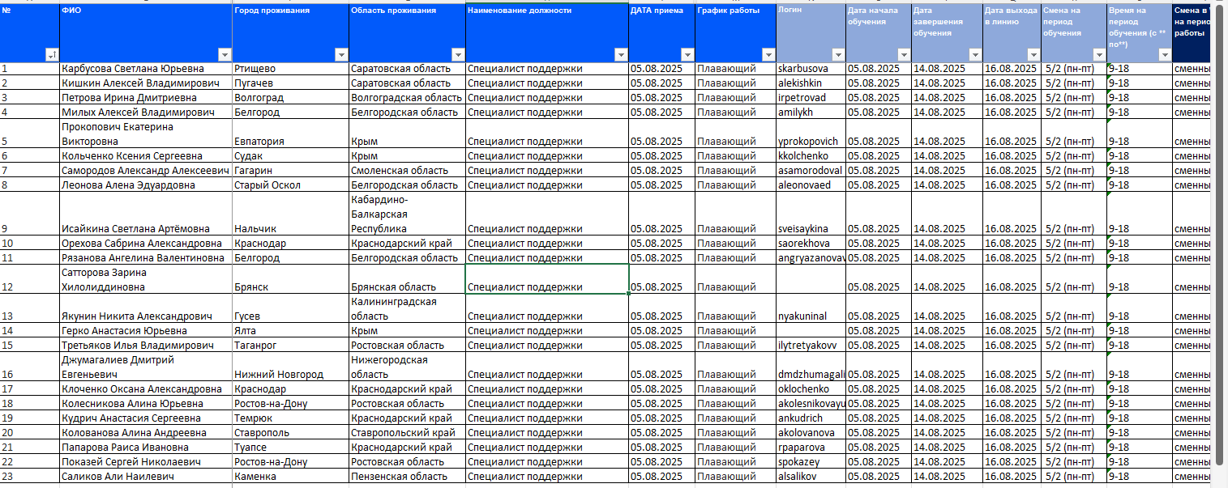This screenshot has height=488, width=1228.
Task: Open the Время на период обучения filter dropdown
Action: point(1165,54)
